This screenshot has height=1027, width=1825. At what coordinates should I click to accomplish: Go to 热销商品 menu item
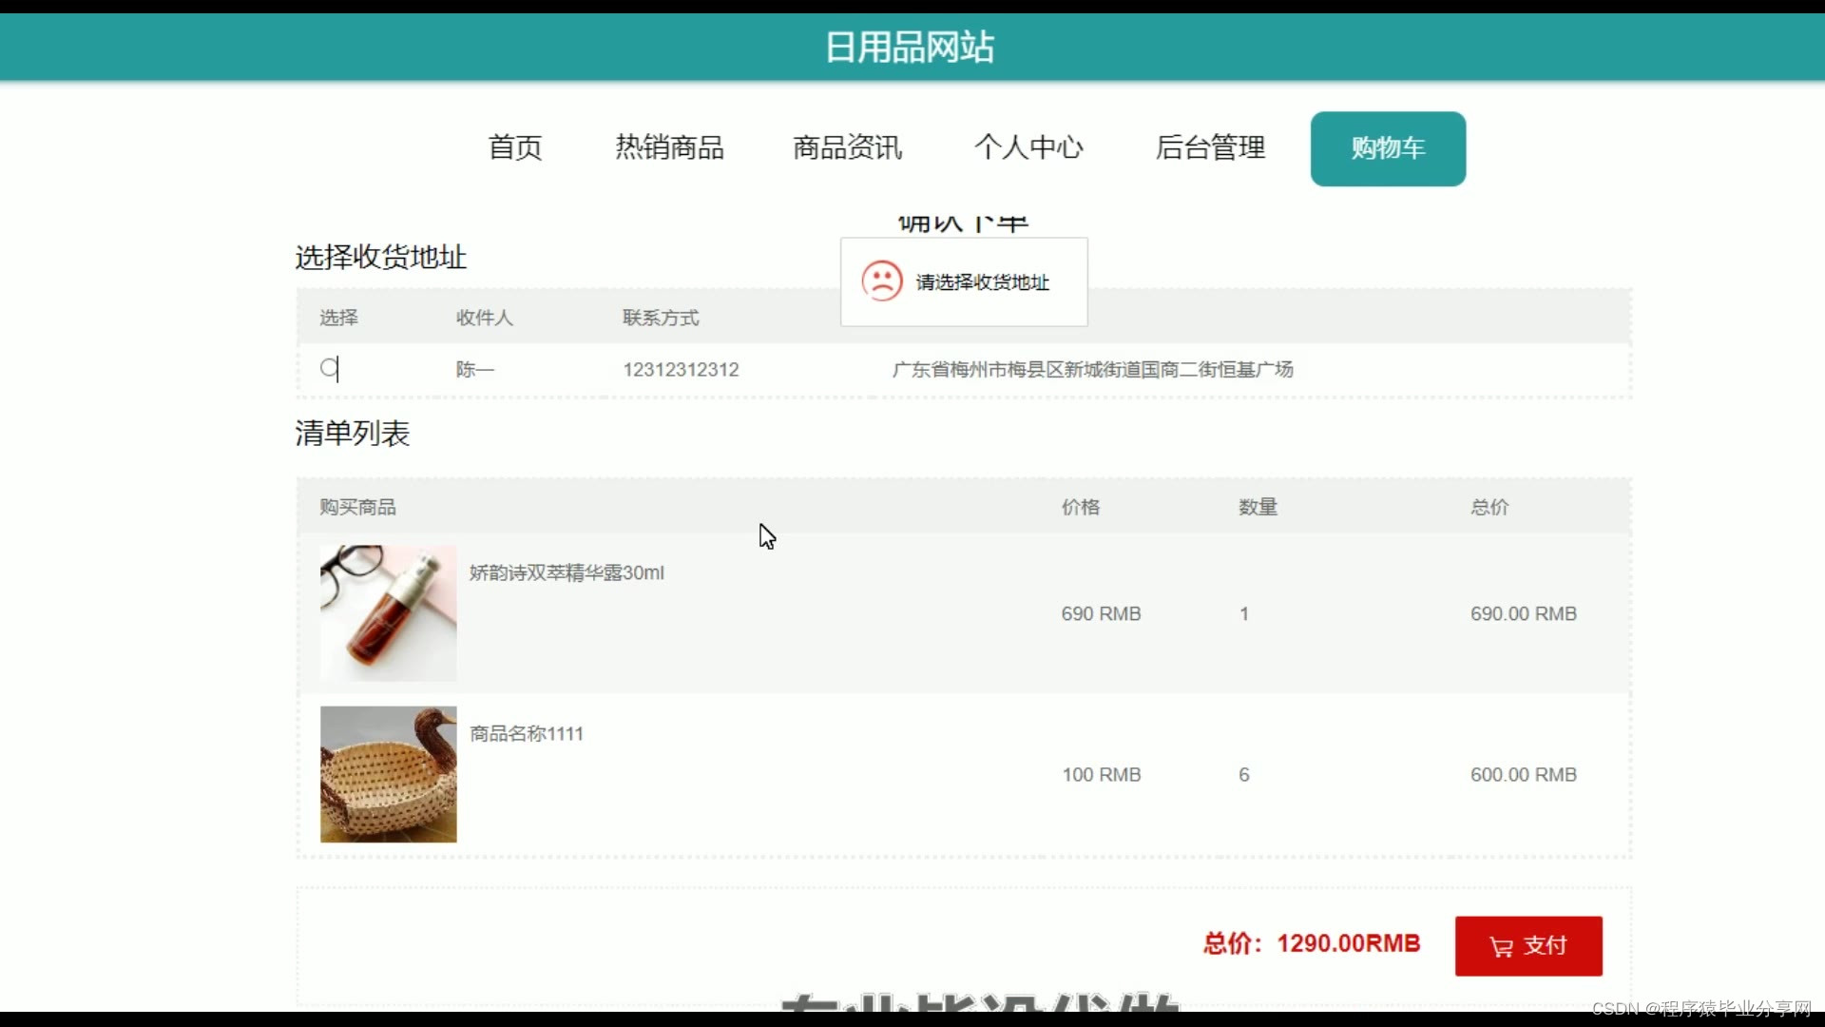pyautogui.click(x=669, y=147)
